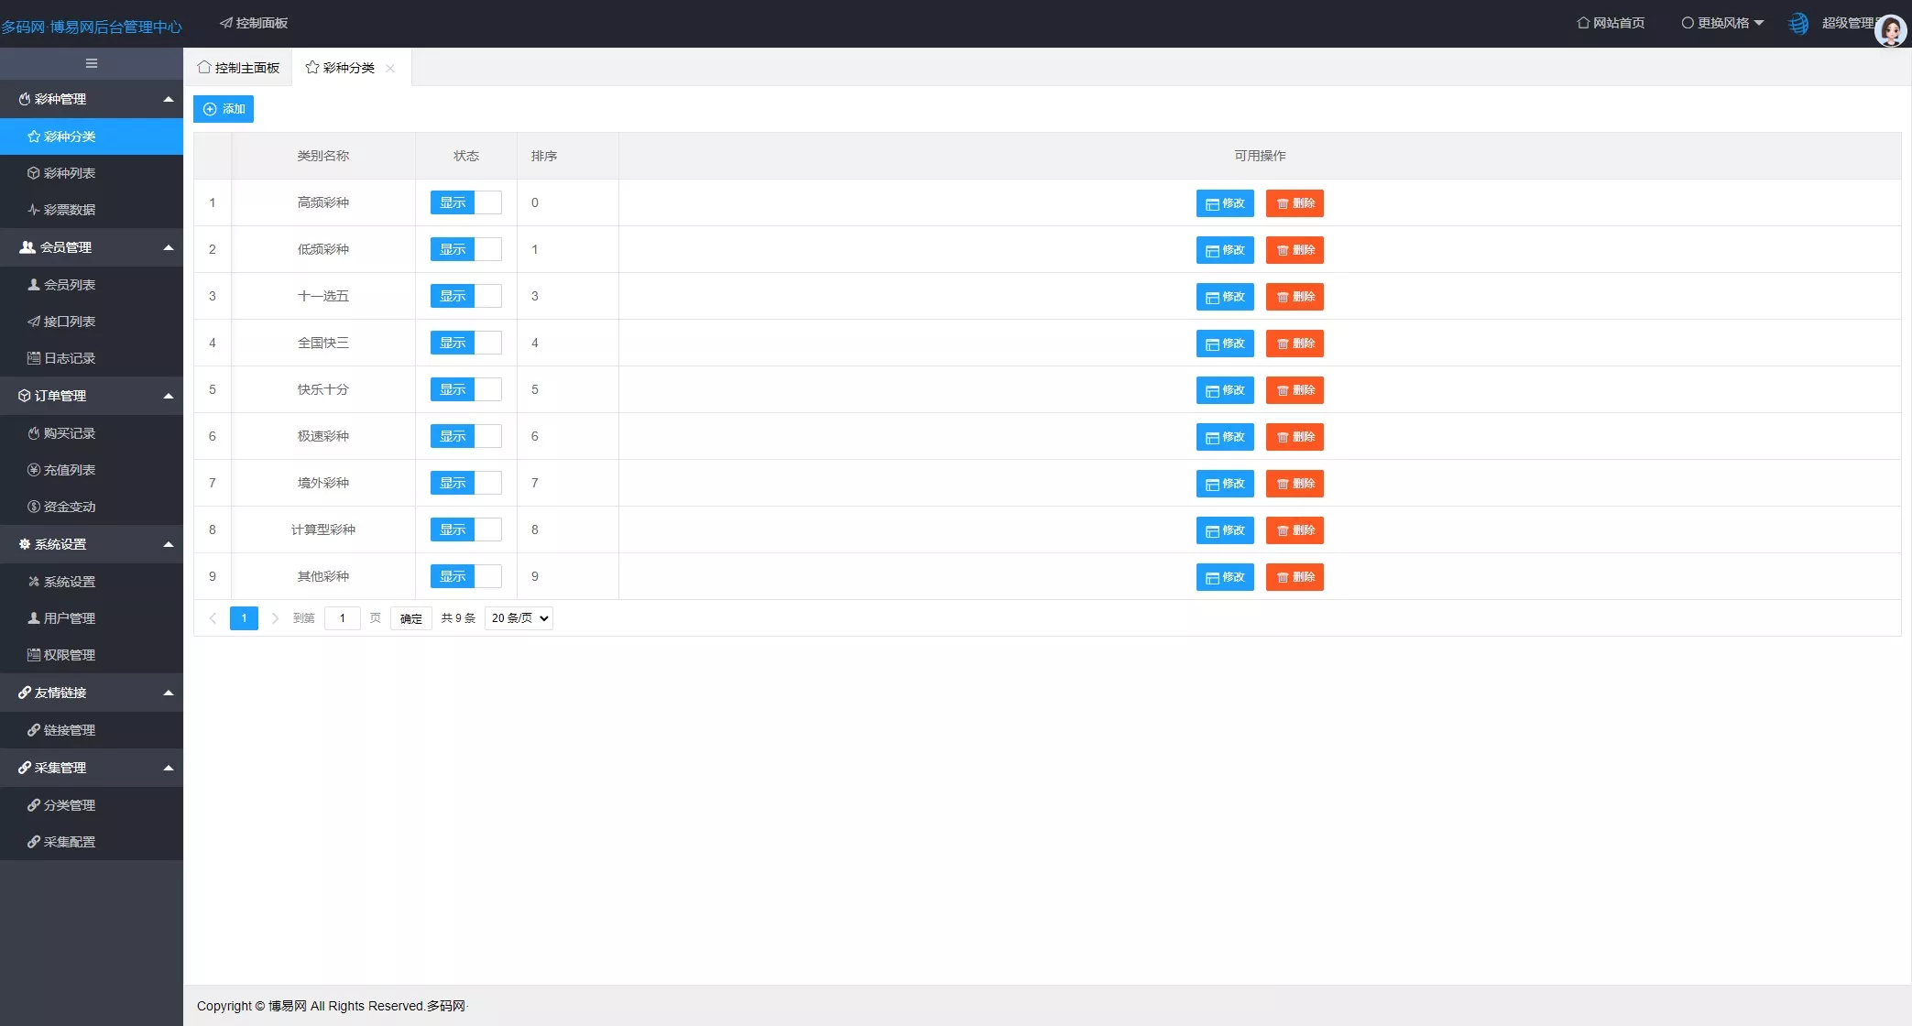Close the 彩种分类 tab
1912x1026 pixels.
point(390,69)
